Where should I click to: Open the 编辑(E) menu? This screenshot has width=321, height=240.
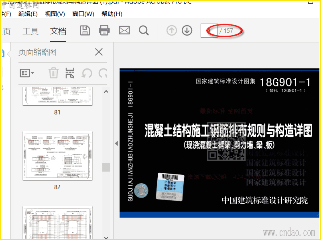pos(28,14)
